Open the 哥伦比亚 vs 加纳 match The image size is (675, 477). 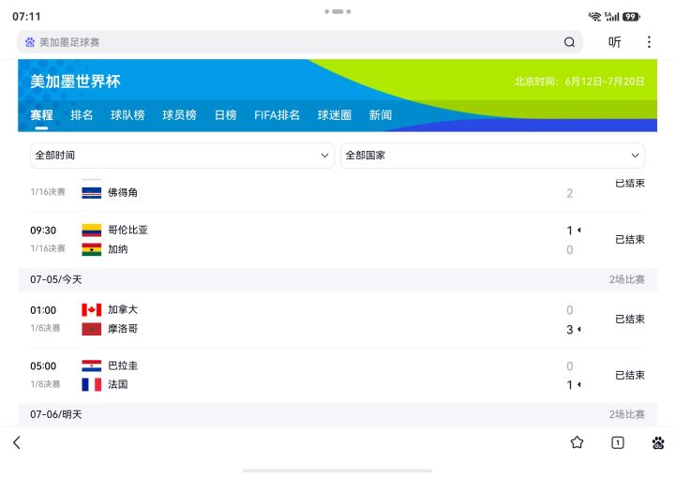point(337,239)
